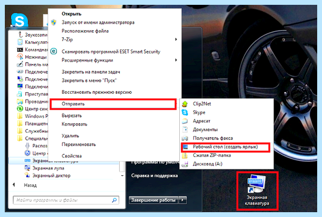Select Переименовать in context menu
322x217 pixels.
click(79, 145)
